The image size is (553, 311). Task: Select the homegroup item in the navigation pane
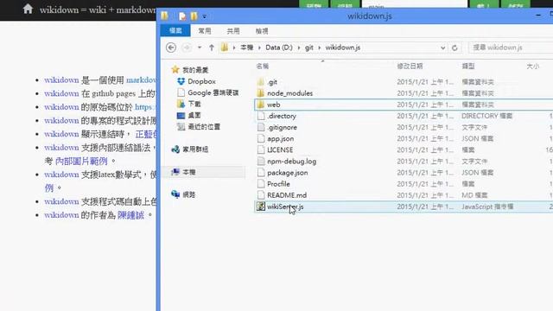195,149
